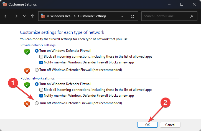This screenshot has height=131, width=201.
Task: Click the Cancel button
Action: click(170, 125)
